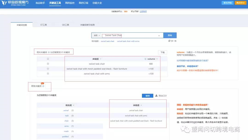Open the country dropdown in search bar
Image resolution: width=248 pixels, height=140 pixels.
click(x=97, y=35)
